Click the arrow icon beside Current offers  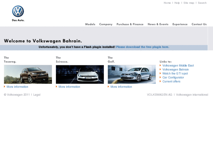160,81
